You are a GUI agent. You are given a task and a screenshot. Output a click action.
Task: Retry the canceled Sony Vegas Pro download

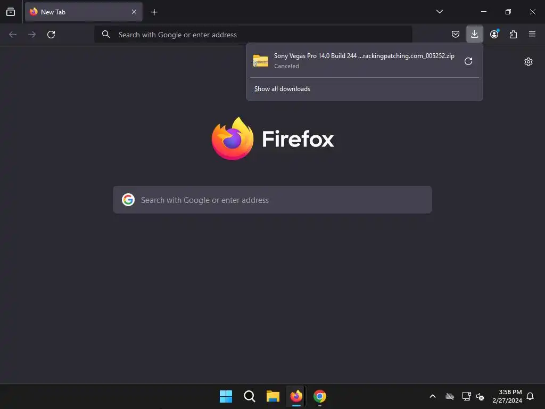[x=468, y=61]
